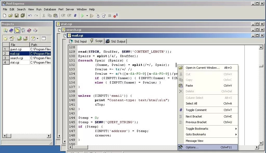Screen dimensions: 266x153
Task: Click the unindent lines toolbar icon
Action: tap(63, 16)
